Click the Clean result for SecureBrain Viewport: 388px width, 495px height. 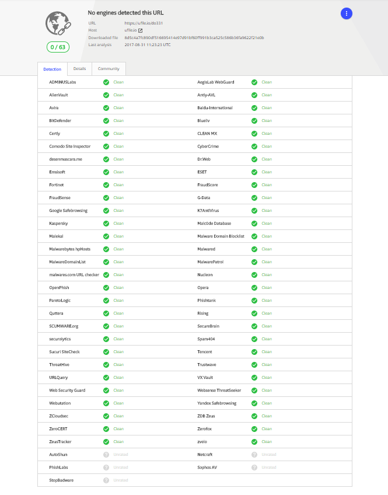pos(267,326)
